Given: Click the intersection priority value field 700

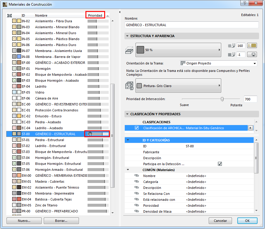Looking at the screenshot, I should point(250,99).
